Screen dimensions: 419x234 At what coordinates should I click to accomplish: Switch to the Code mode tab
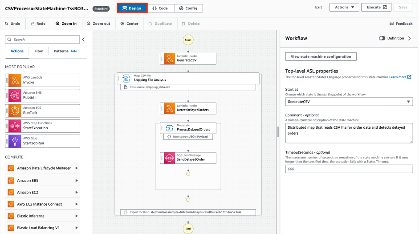point(160,8)
